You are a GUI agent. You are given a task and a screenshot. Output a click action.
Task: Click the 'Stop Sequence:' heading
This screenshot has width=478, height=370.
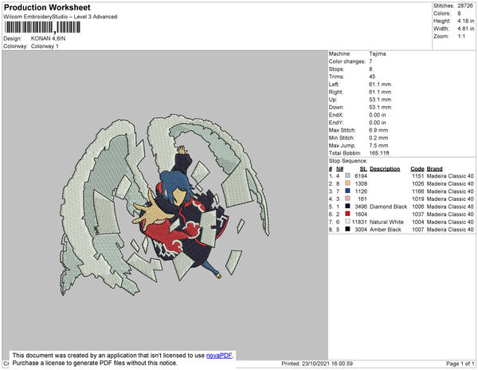(348, 161)
